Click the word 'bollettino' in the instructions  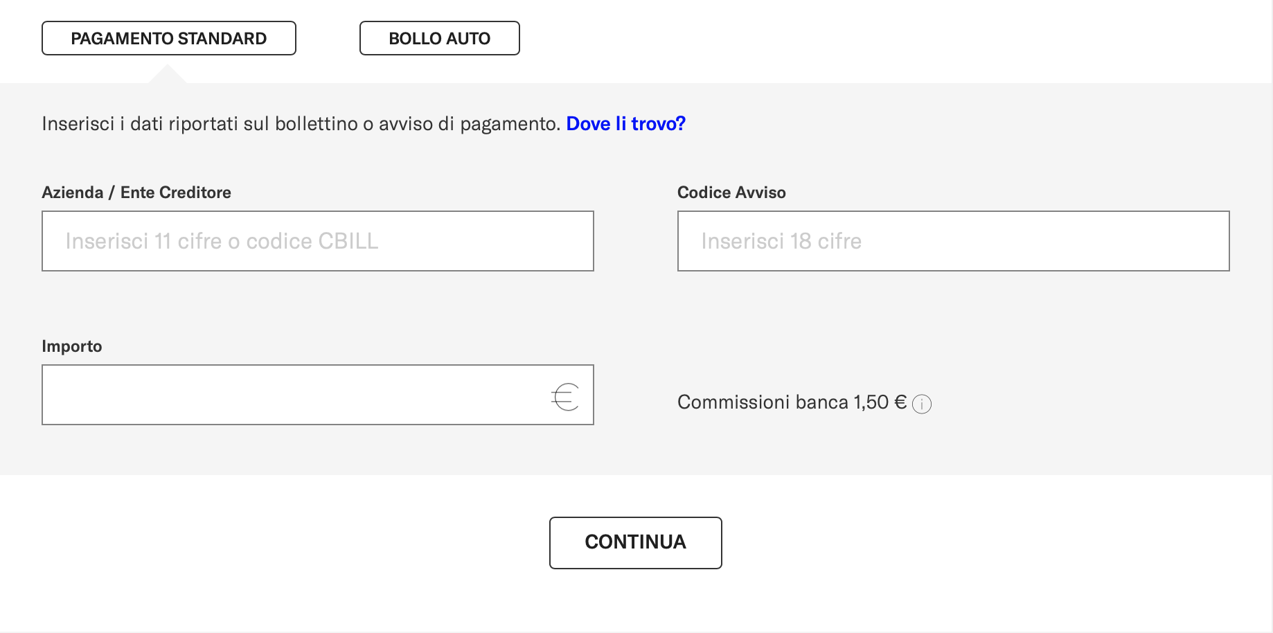tap(316, 124)
